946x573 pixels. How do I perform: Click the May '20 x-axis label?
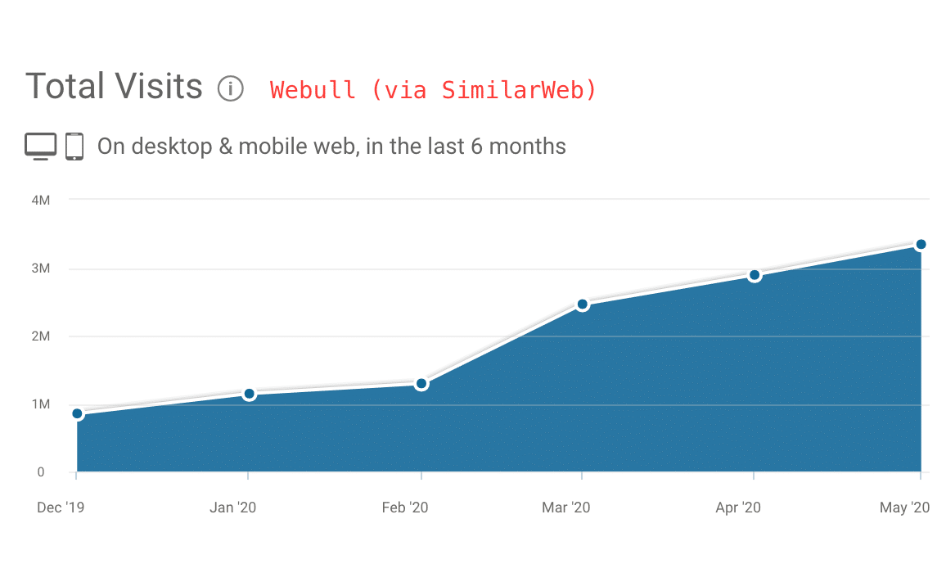coord(906,508)
